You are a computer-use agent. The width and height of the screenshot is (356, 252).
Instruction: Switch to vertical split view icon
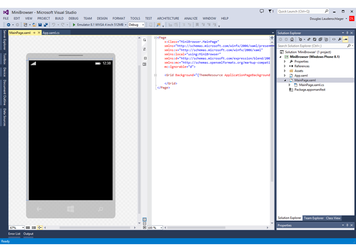(144, 219)
